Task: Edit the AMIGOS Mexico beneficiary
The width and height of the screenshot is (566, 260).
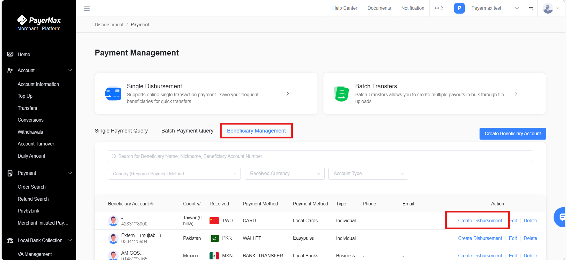Action: [x=513, y=256]
